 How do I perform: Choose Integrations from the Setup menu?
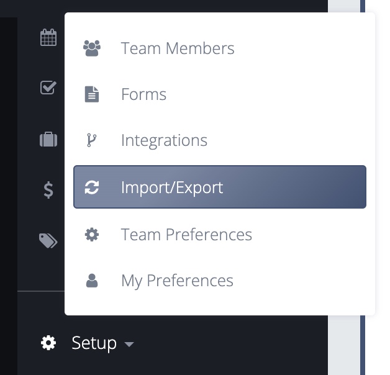coord(220,140)
